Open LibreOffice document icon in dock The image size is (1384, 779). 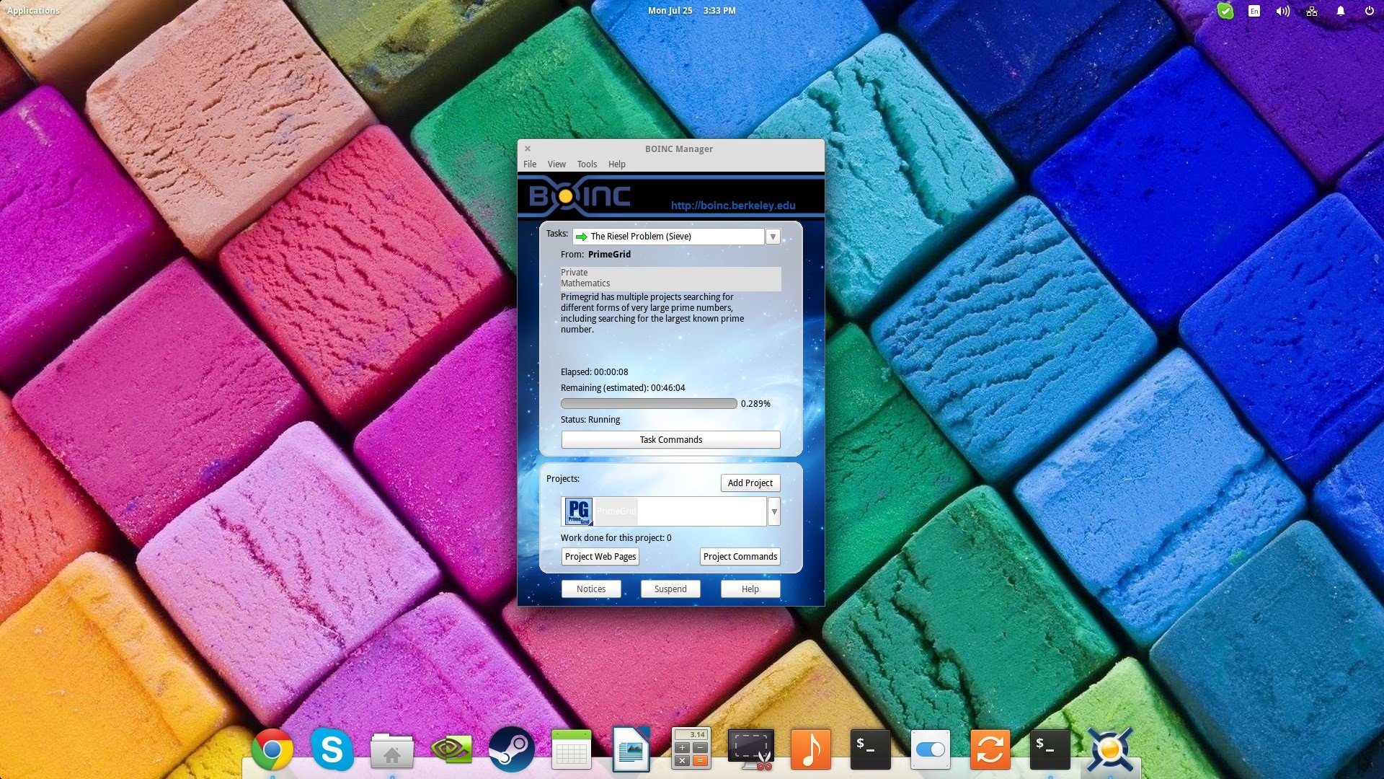click(631, 749)
